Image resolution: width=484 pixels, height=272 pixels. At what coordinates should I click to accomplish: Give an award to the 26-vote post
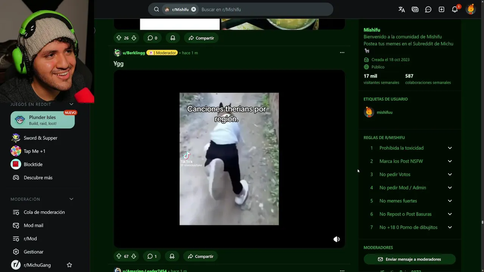tap(173, 38)
